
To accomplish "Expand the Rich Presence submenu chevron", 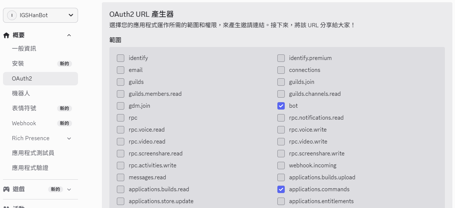I will coord(69,138).
